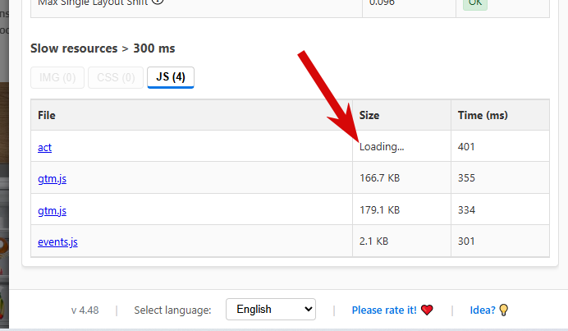Switch to the CSS (0) tab
This screenshot has height=331, width=568.
click(x=116, y=77)
